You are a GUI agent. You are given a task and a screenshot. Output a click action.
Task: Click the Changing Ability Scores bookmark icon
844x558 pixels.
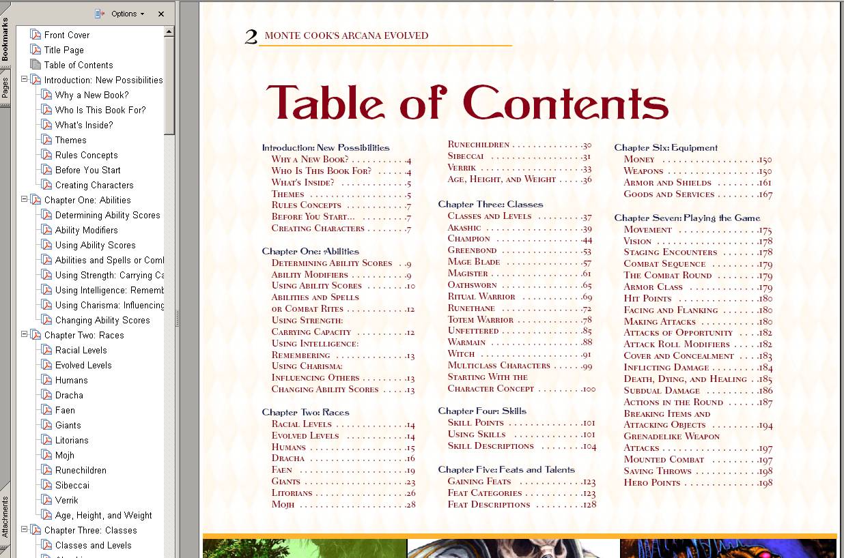(46, 320)
